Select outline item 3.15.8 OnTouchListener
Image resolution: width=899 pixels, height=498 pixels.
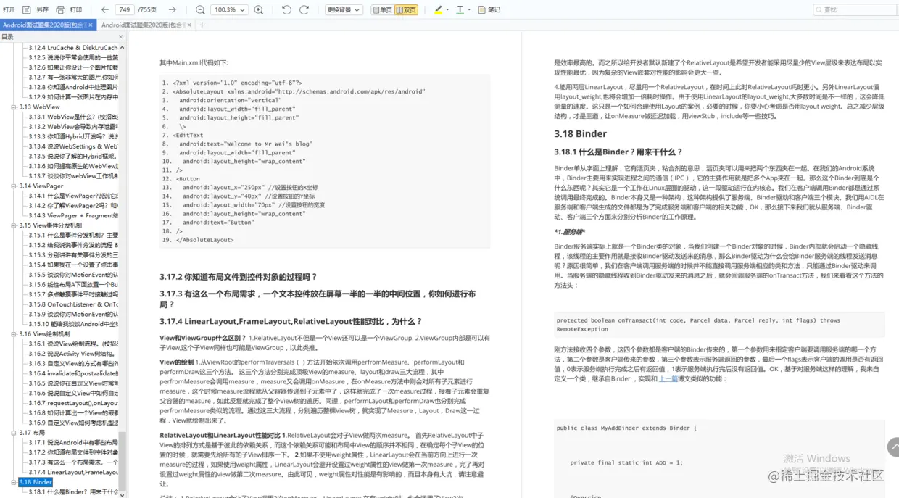point(73,304)
